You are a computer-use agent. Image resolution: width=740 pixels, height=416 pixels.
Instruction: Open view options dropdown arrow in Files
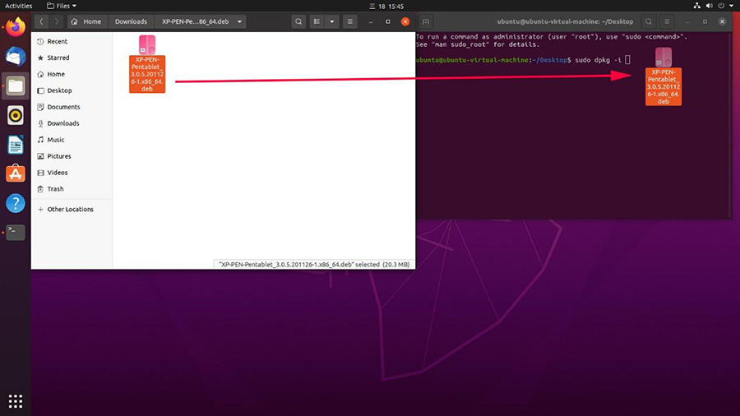tap(331, 21)
